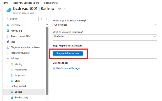Open the '8 selected' backup type dropdown
This screenshot has width=162, height=101.
pyautogui.click(x=105, y=36)
